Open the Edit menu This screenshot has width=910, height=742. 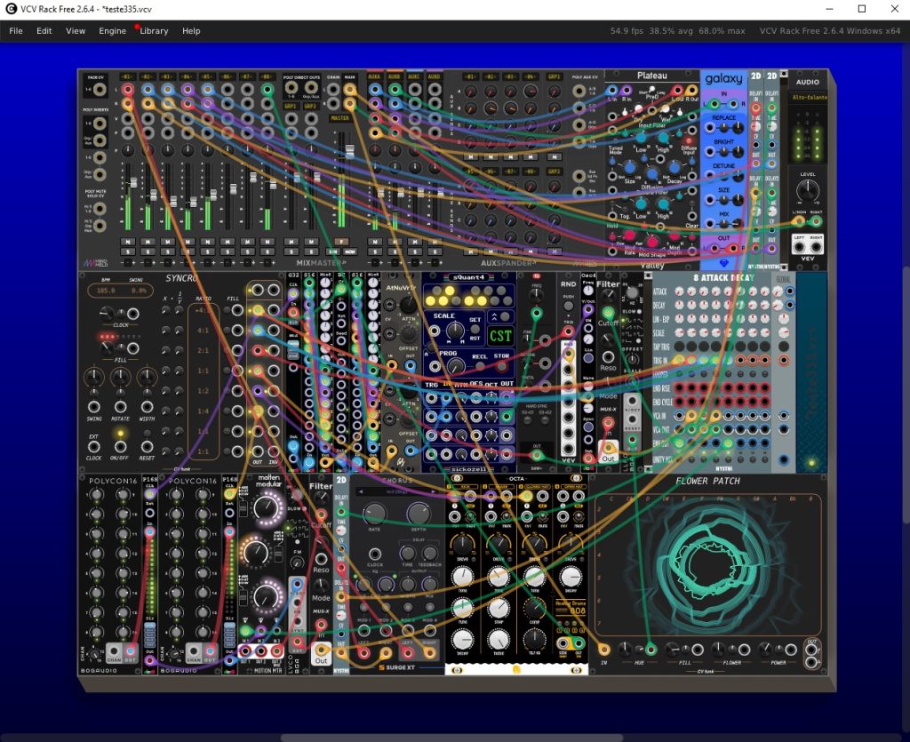(x=44, y=31)
